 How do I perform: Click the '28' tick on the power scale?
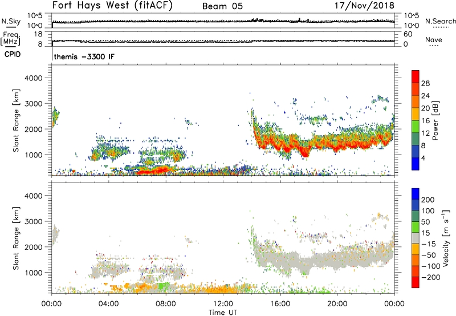[425, 83]
